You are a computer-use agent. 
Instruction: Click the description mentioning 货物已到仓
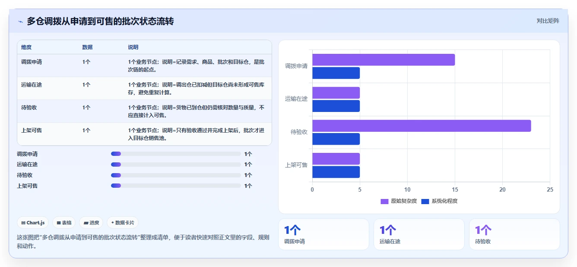coord(196,111)
